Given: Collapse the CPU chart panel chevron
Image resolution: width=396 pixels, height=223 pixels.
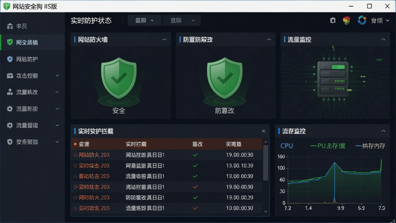Looking at the screenshot, I should point(383,131).
